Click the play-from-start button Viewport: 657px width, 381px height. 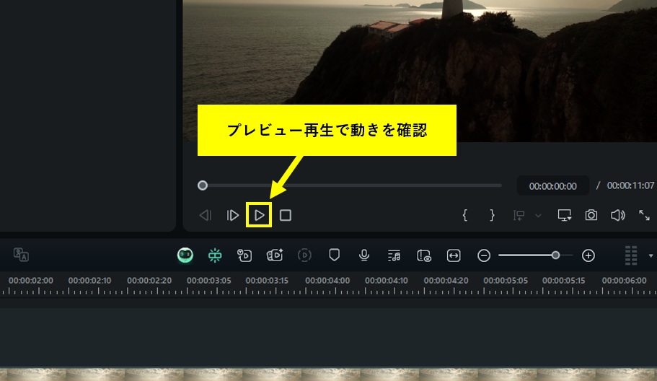tap(232, 216)
